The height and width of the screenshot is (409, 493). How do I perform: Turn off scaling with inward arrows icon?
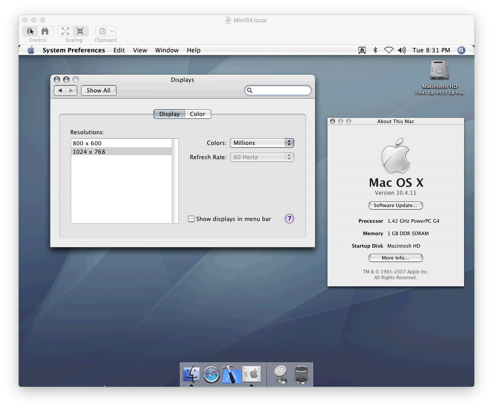[81, 31]
